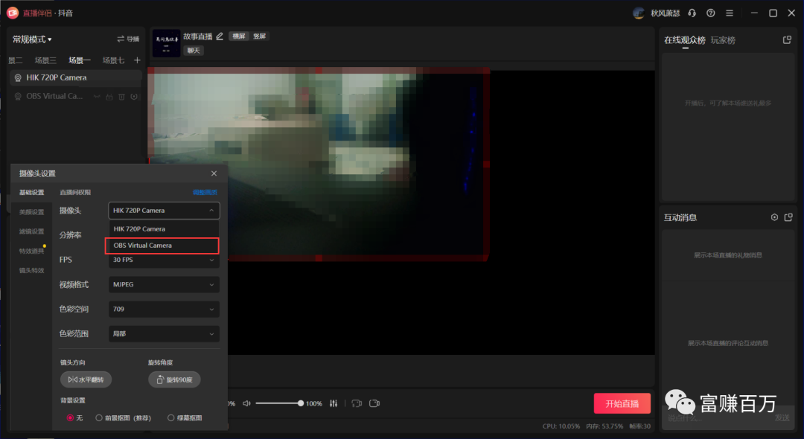Open the 色彩空间 709 dropdown

(164, 309)
